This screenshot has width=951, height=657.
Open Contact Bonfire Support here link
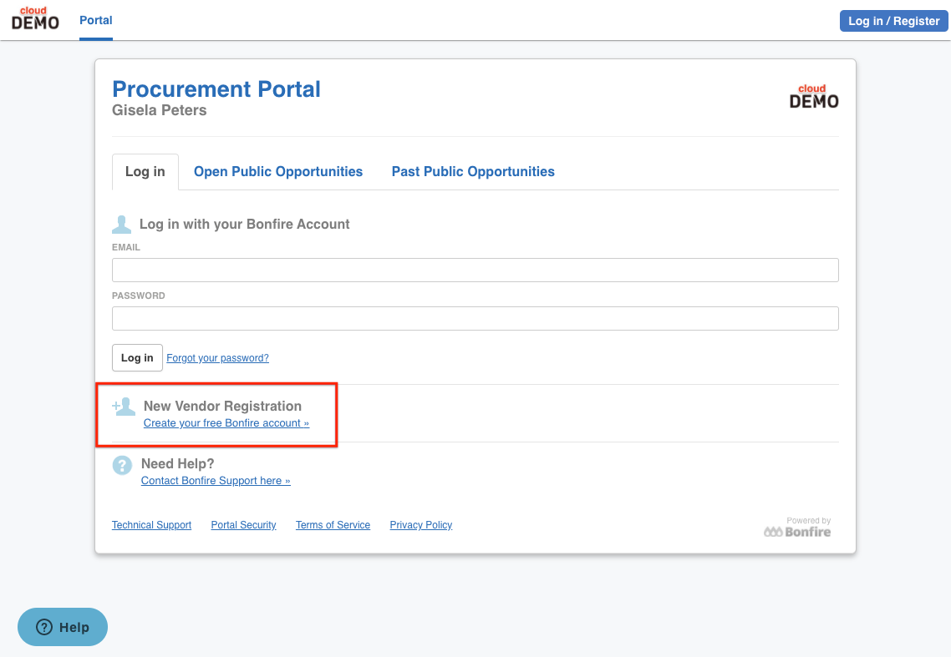tap(216, 481)
